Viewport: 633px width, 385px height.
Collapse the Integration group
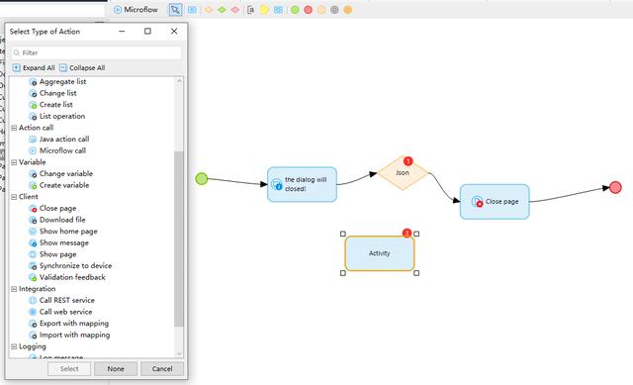click(14, 289)
